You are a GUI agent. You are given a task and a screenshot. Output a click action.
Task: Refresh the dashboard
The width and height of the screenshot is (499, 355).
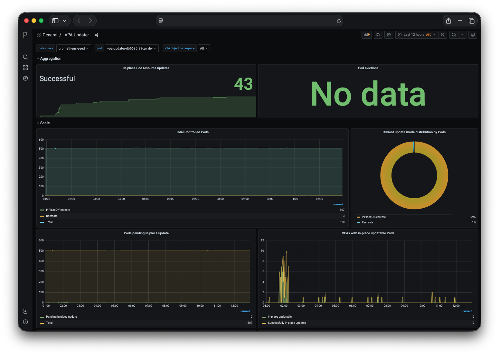454,35
